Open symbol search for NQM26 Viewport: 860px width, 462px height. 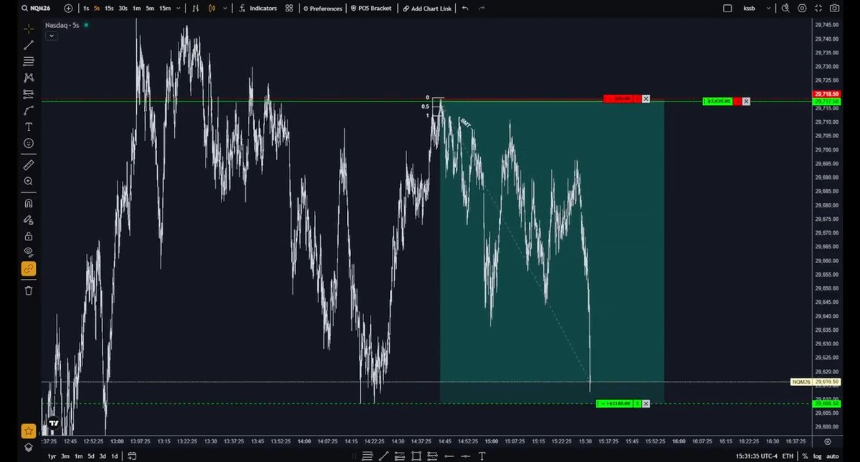[37, 9]
